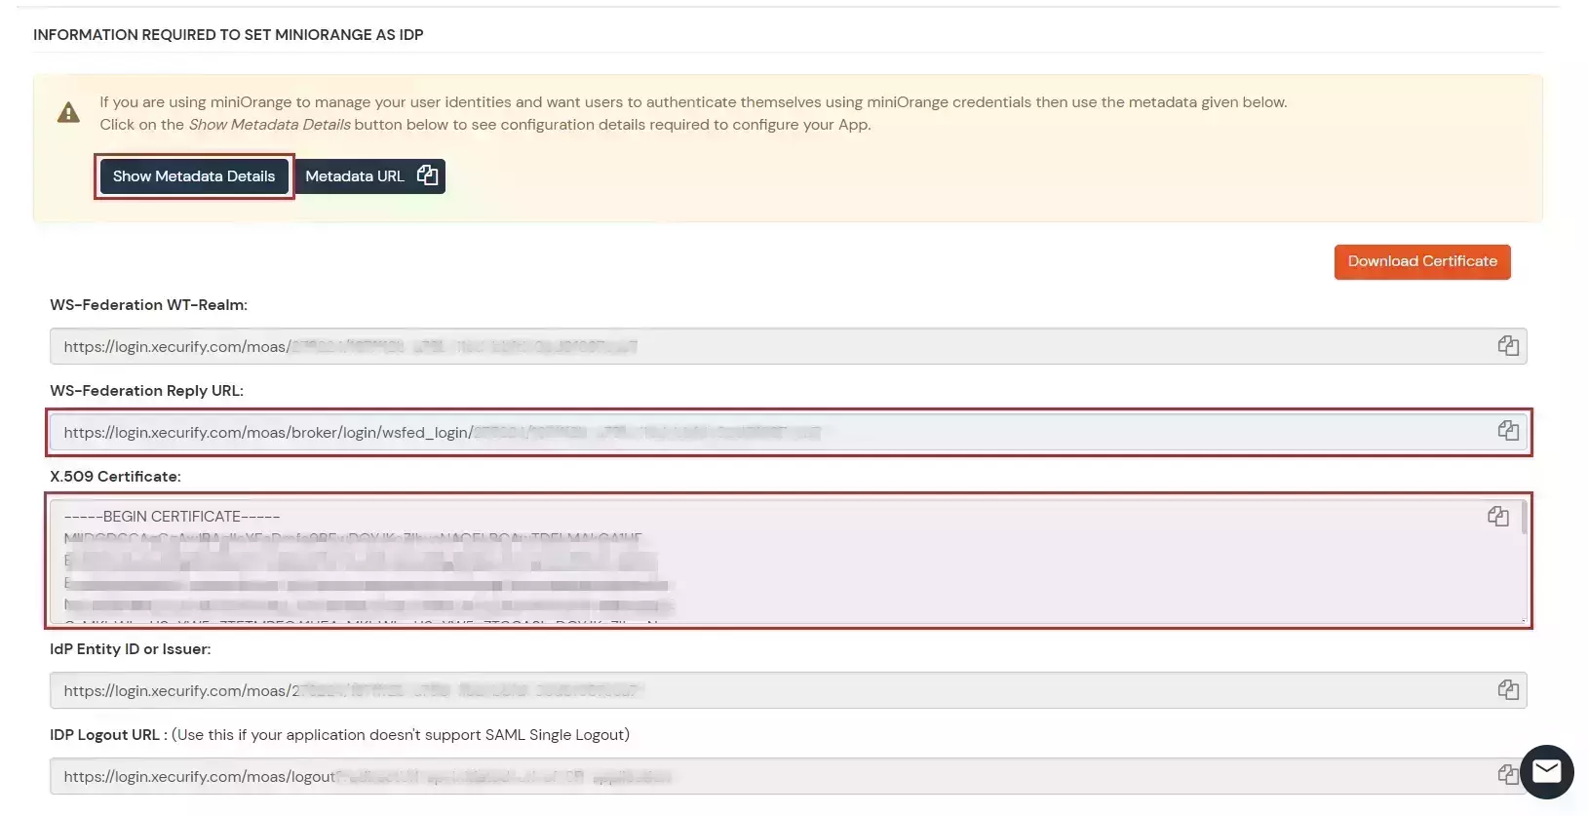
Task: Open the mail chat widget
Action: 1547,772
